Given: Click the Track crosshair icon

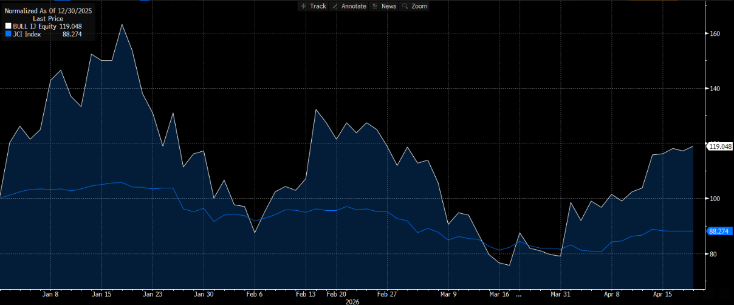Looking at the screenshot, I should [303, 6].
